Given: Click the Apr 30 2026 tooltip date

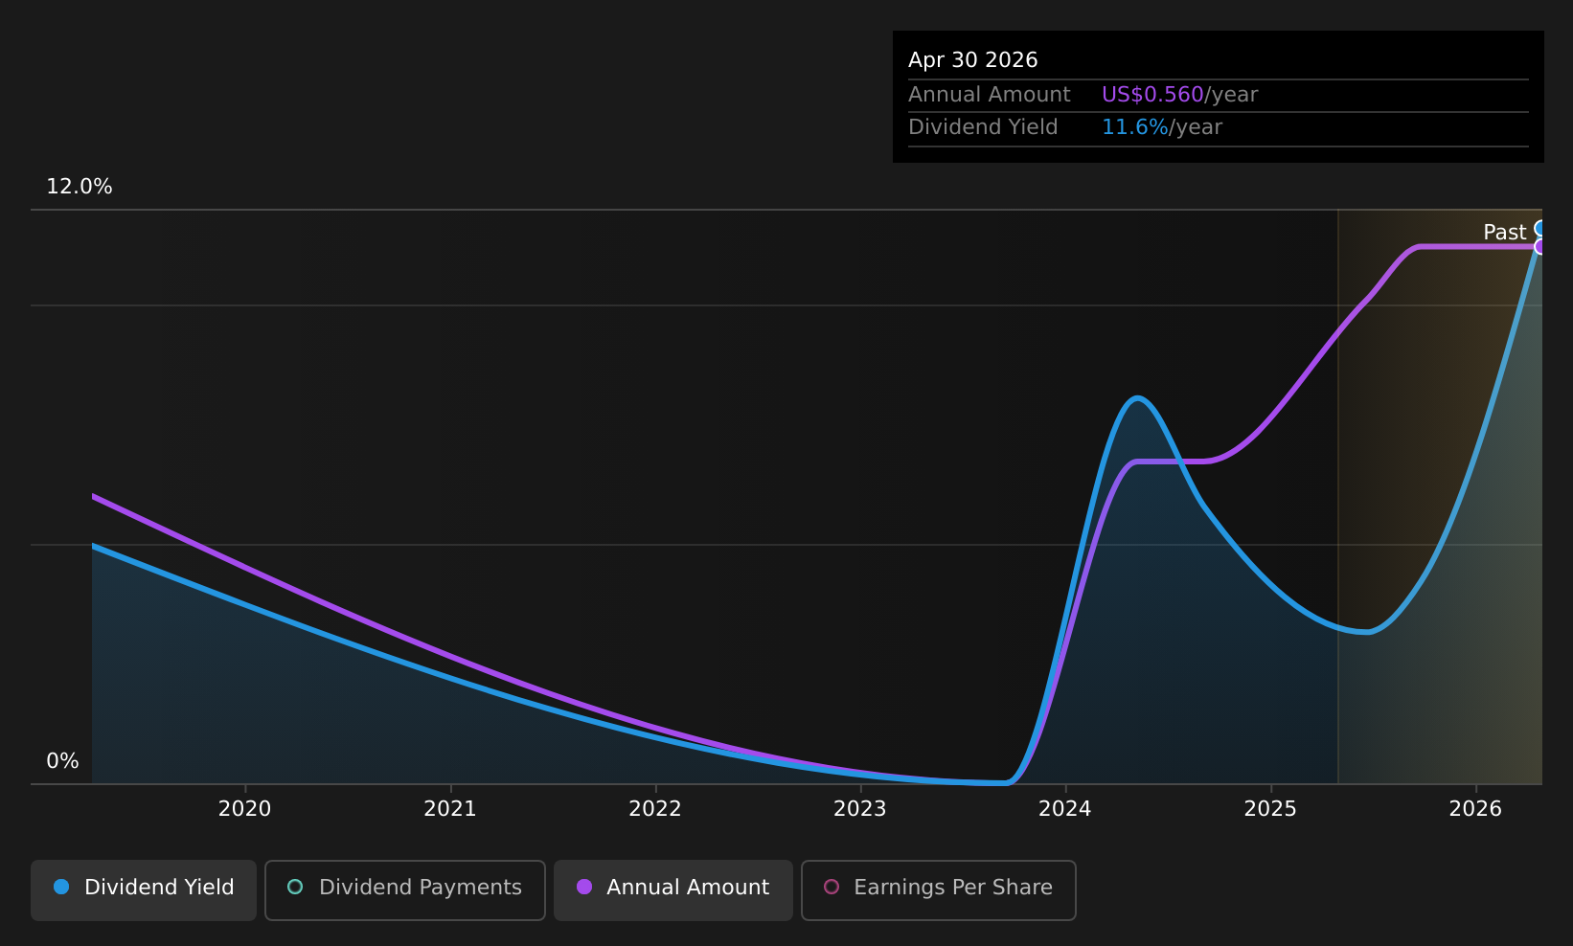Looking at the screenshot, I should pyautogui.click(x=973, y=60).
